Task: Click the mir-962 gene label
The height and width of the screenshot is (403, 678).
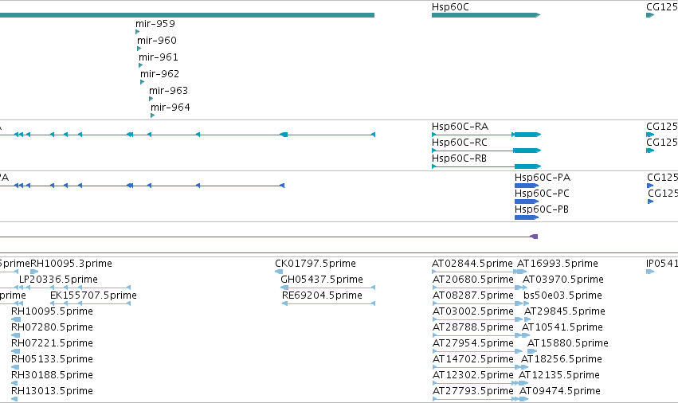Action: [159, 74]
